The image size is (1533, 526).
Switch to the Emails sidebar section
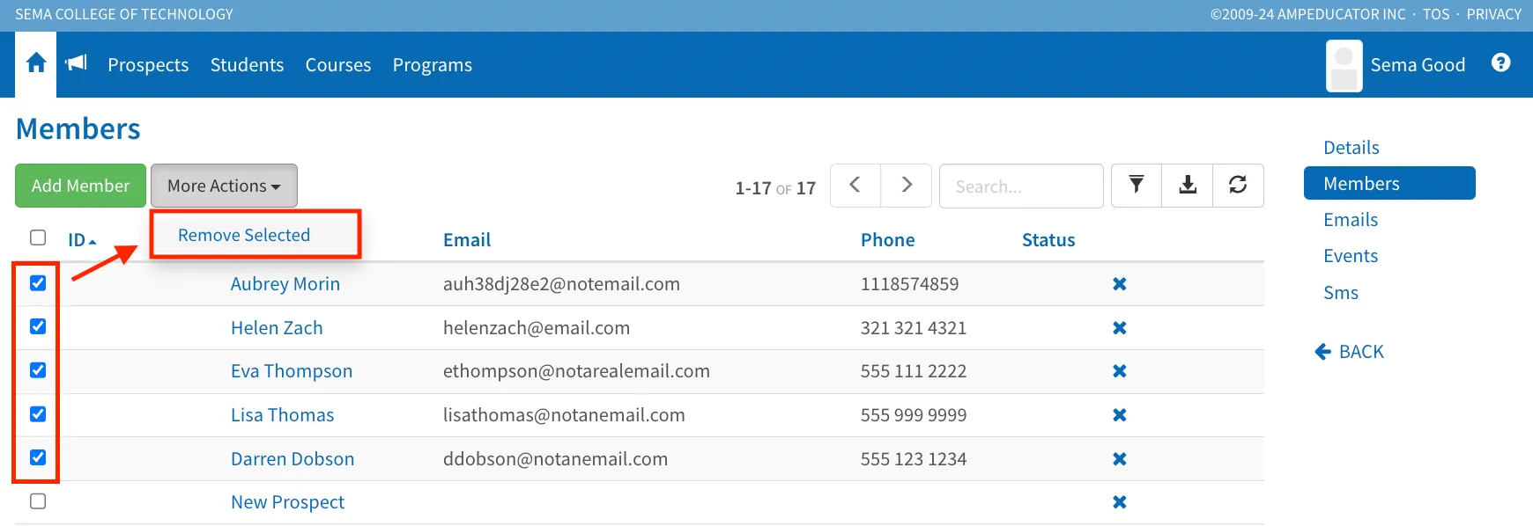(1351, 220)
